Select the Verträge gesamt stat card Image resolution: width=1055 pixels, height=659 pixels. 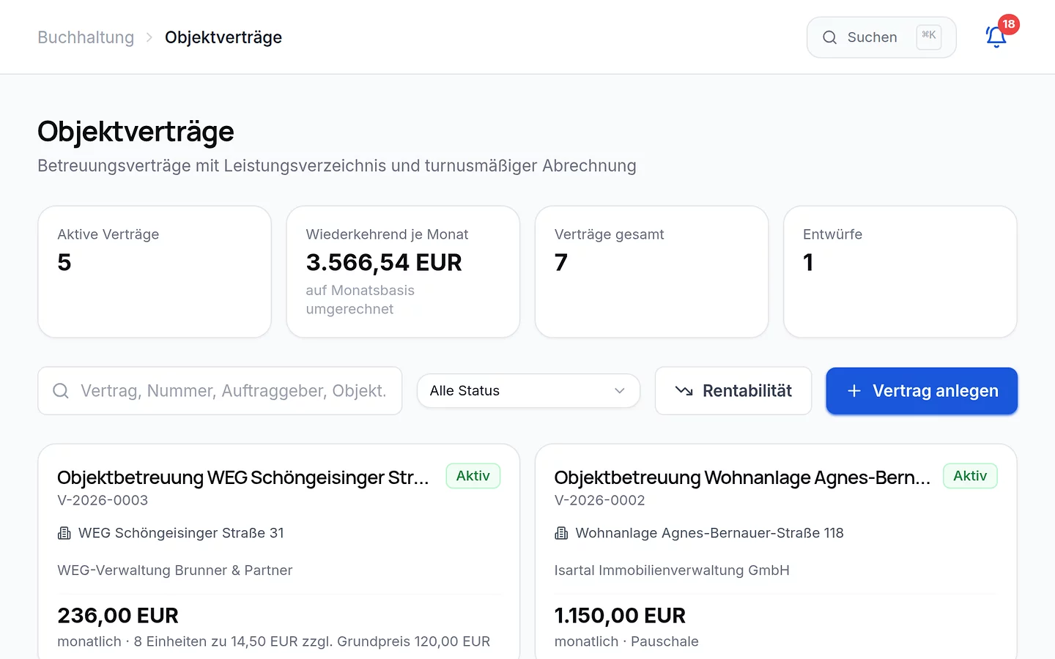(x=651, y=272)
